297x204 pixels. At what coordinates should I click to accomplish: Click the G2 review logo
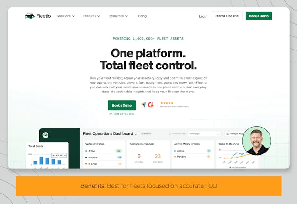tap(151, 105)
